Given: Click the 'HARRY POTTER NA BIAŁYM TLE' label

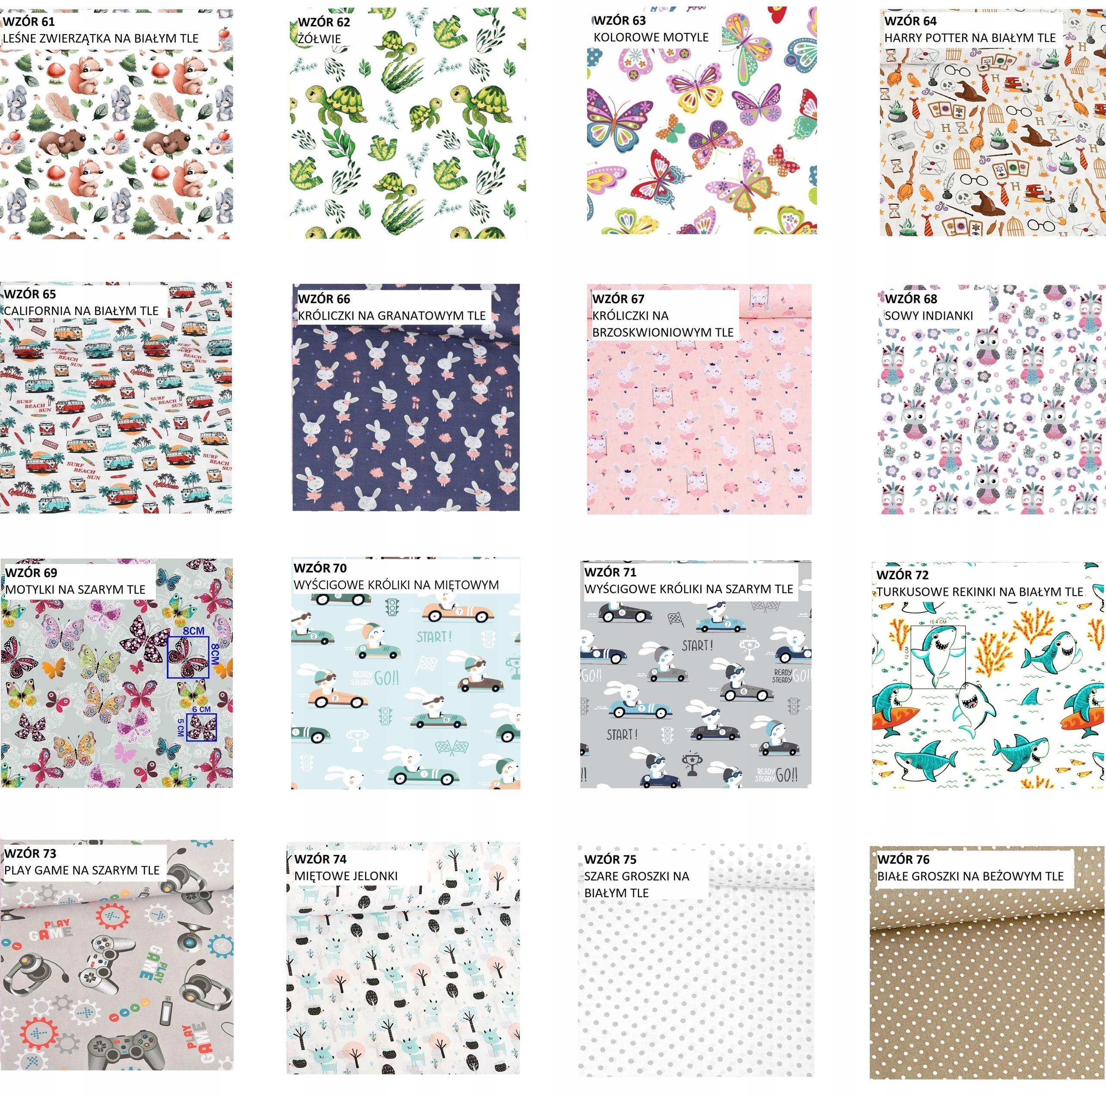Looking at the screenshot, I should click(x=970, y=38).
